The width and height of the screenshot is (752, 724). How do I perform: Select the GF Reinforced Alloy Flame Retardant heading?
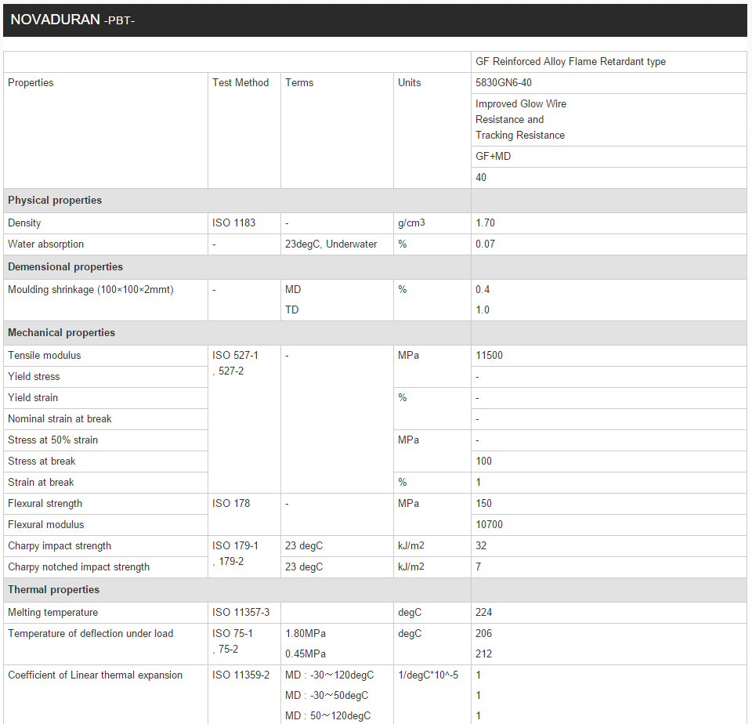[x=570, y=62]
